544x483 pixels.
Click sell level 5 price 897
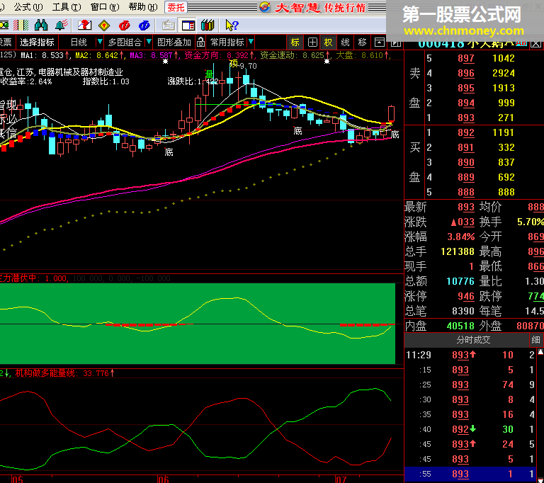click(465, 58)
